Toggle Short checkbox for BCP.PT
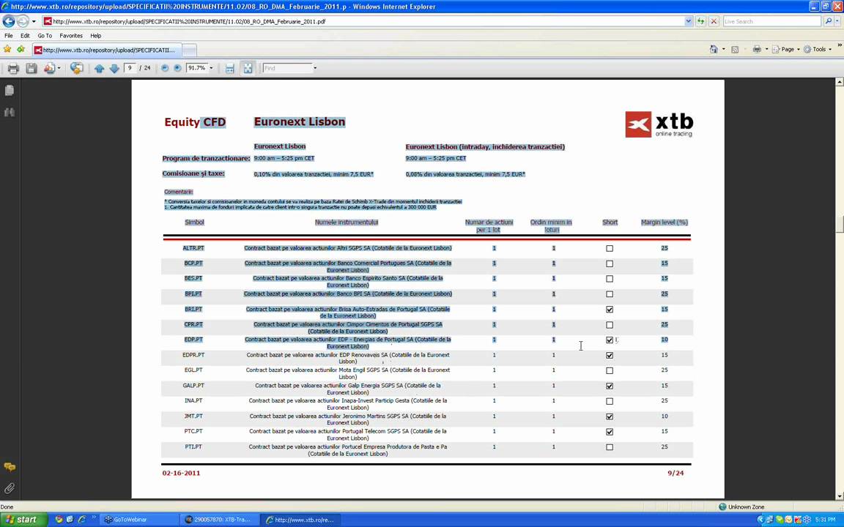844x527 pixels. [610, 263]
